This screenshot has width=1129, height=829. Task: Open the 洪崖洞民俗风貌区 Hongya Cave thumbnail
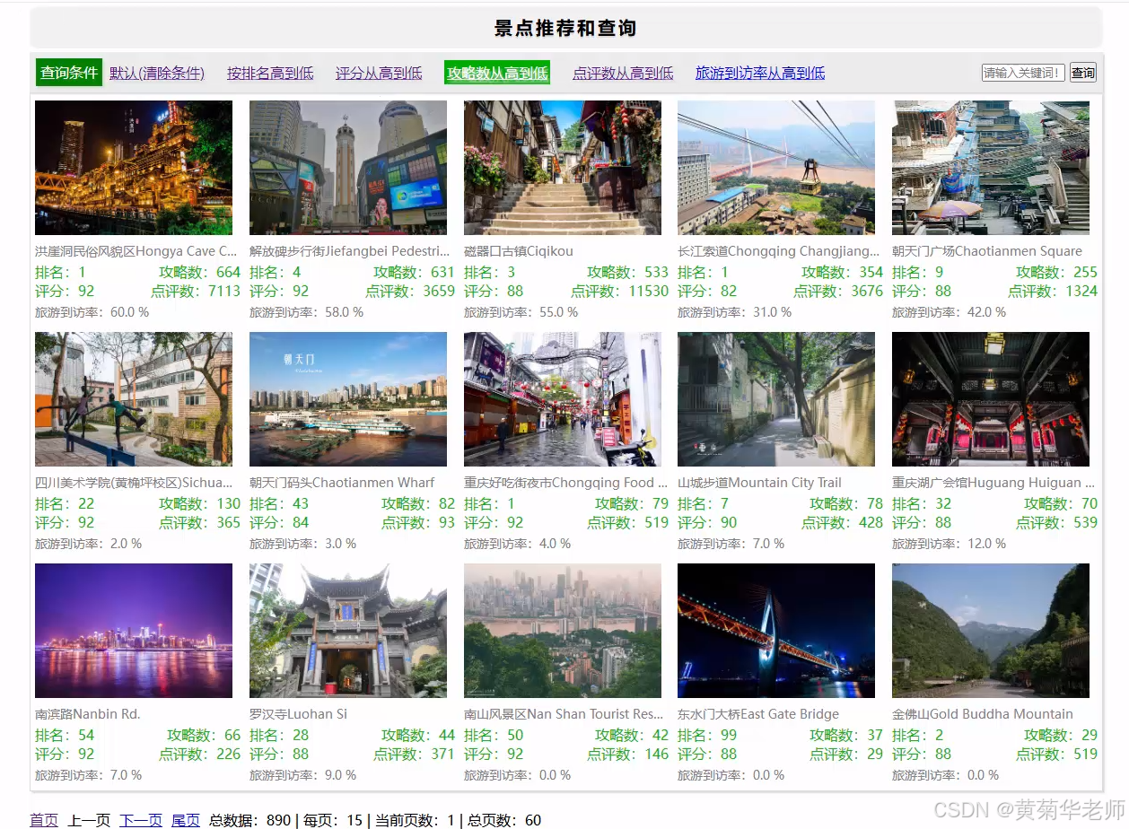pos(133,167)
